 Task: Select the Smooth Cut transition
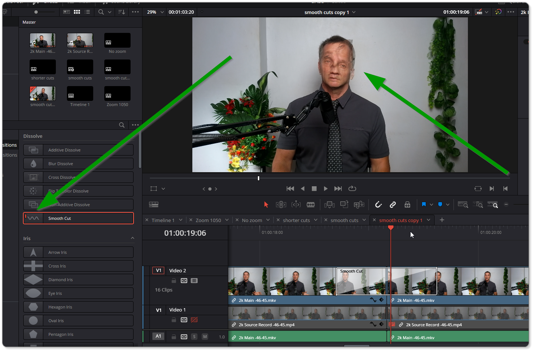coord(78,218)
